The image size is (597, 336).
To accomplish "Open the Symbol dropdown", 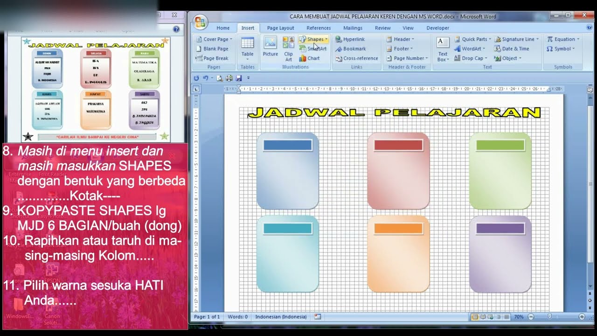I will point(561,49).
